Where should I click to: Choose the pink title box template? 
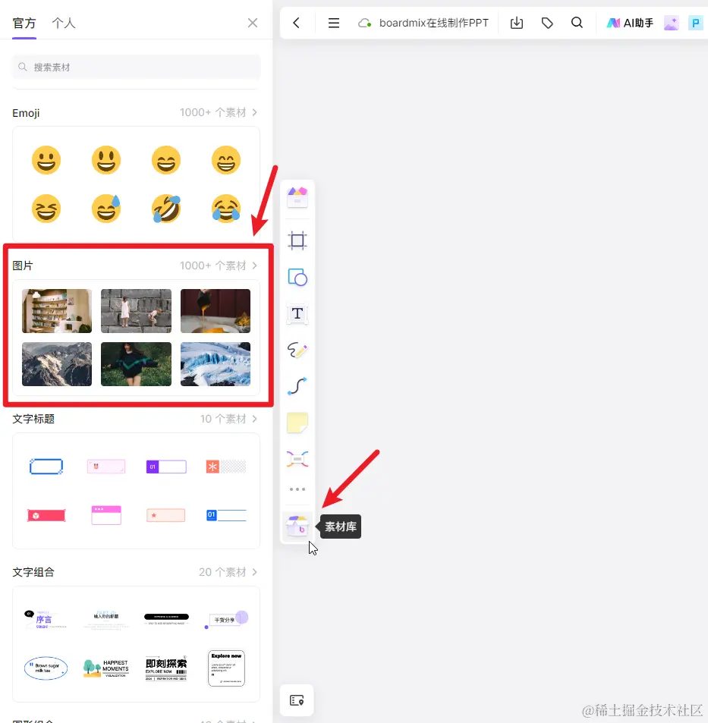[x=106, y=467]
